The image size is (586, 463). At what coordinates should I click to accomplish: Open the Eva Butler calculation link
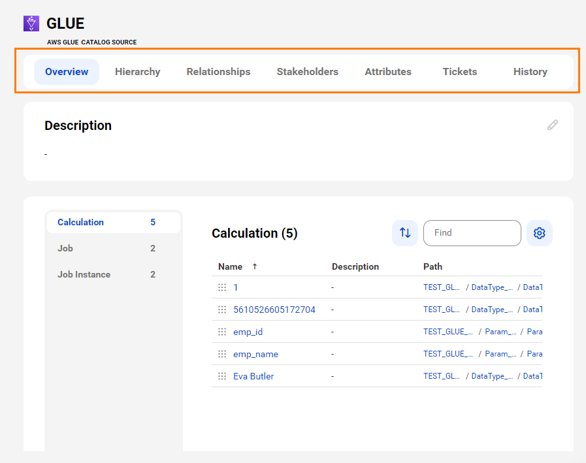pos(253,376)
